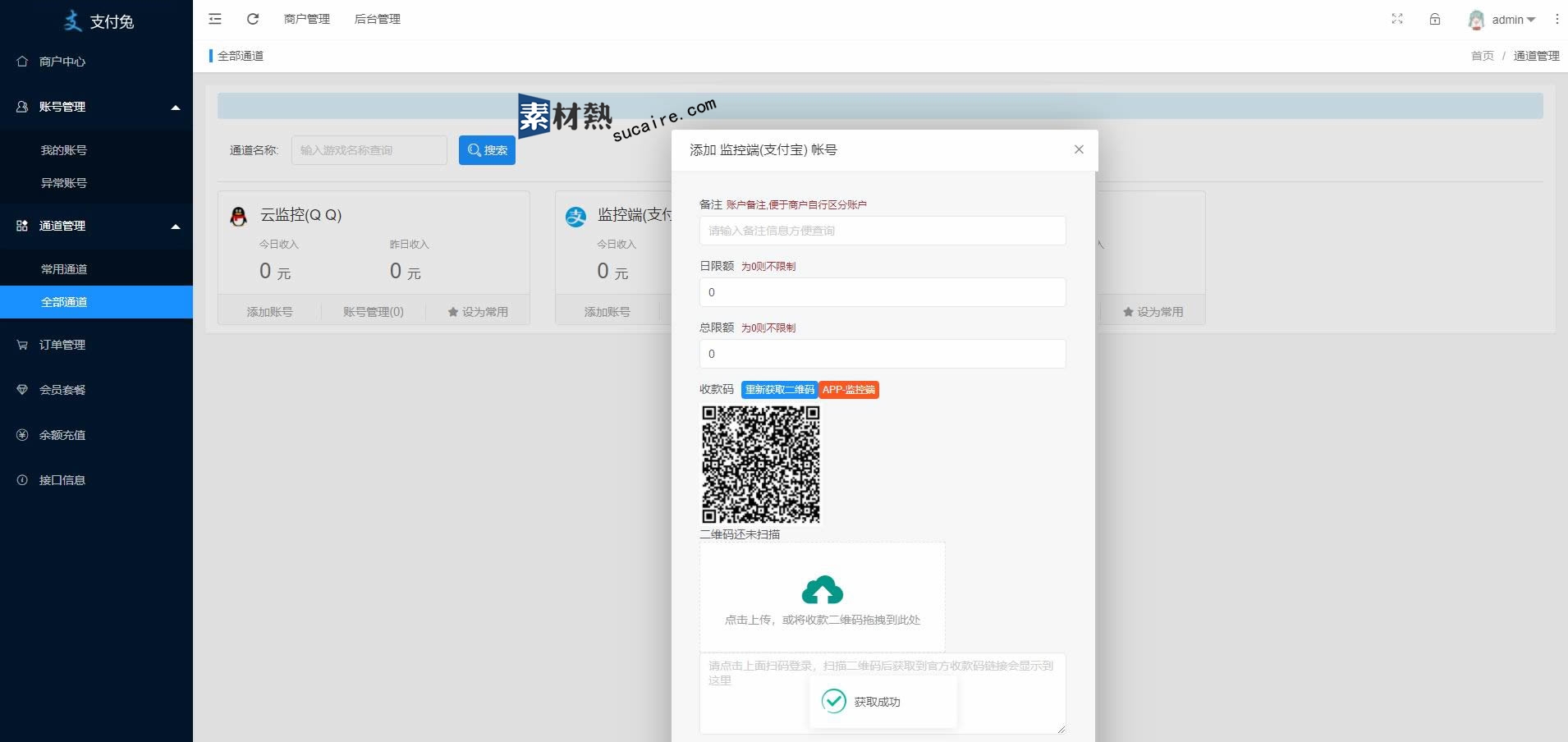Focus the 备注 input field
This screenshot has height=742, width=1568.
pyautogui.click(x=883, y=231)
